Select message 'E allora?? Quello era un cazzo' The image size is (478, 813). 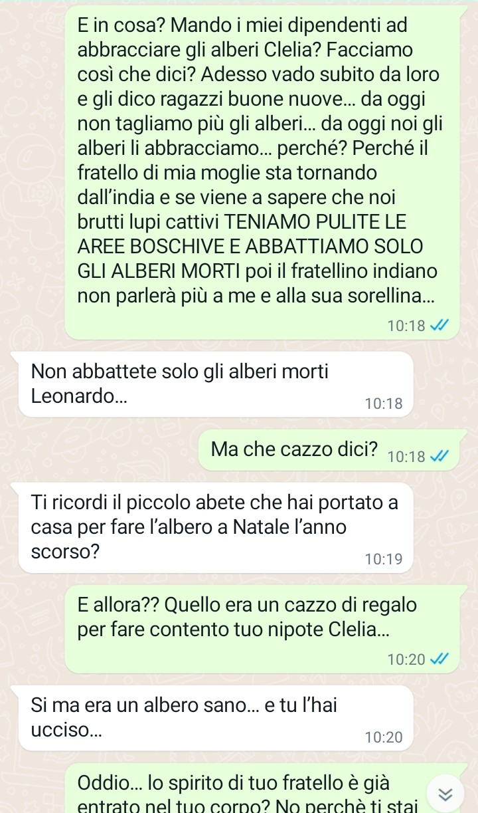click(x=263, y=629)
